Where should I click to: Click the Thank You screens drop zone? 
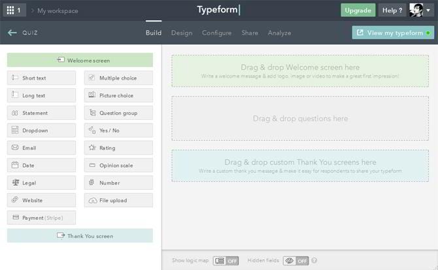(300, 166)
